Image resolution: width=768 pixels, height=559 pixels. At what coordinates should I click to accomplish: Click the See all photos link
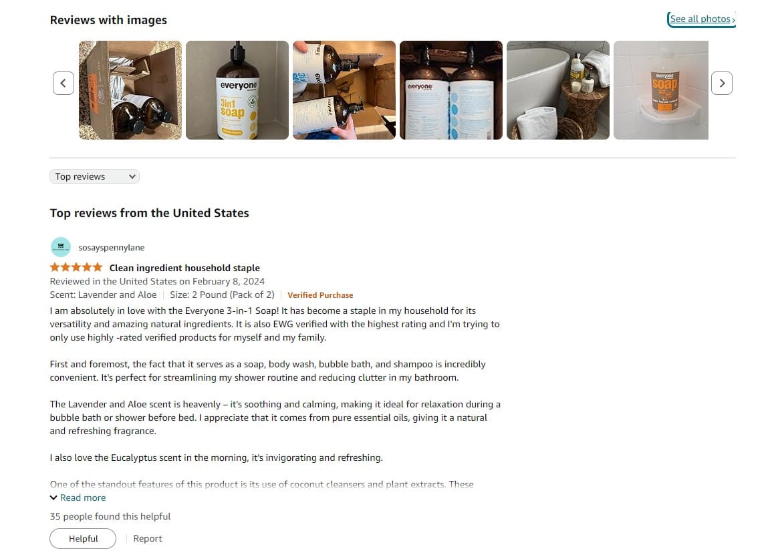(702, 19)
